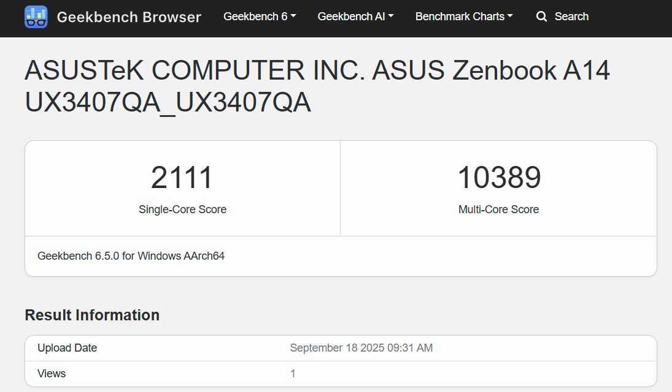The width and height of the screenshot is (672, 392).
Task: Click the caret arrow beside Geekbench AI
Action: pos(392,17)
